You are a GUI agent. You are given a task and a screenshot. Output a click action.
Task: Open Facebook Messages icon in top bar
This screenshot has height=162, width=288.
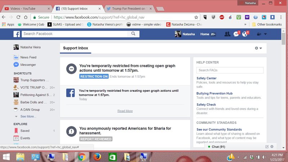pyautogui.click(x=237, y=34)
